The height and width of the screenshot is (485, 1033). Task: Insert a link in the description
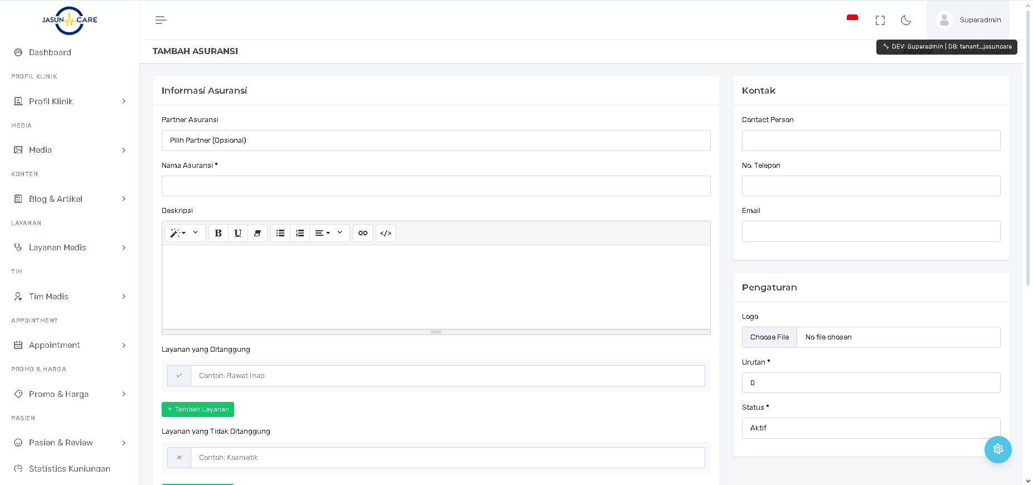tap(363, 233)
